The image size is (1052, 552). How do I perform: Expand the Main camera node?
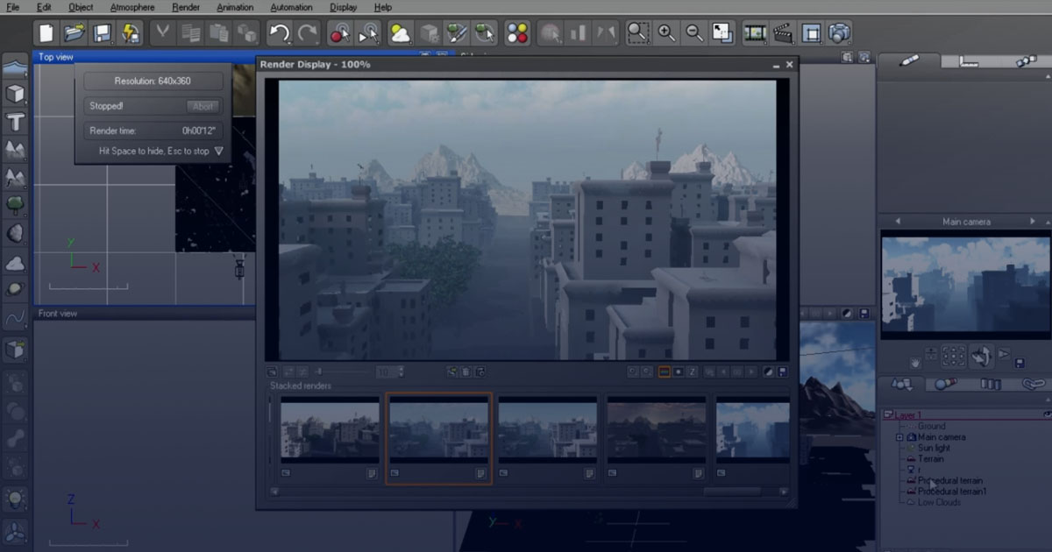(x=899, y=437)
